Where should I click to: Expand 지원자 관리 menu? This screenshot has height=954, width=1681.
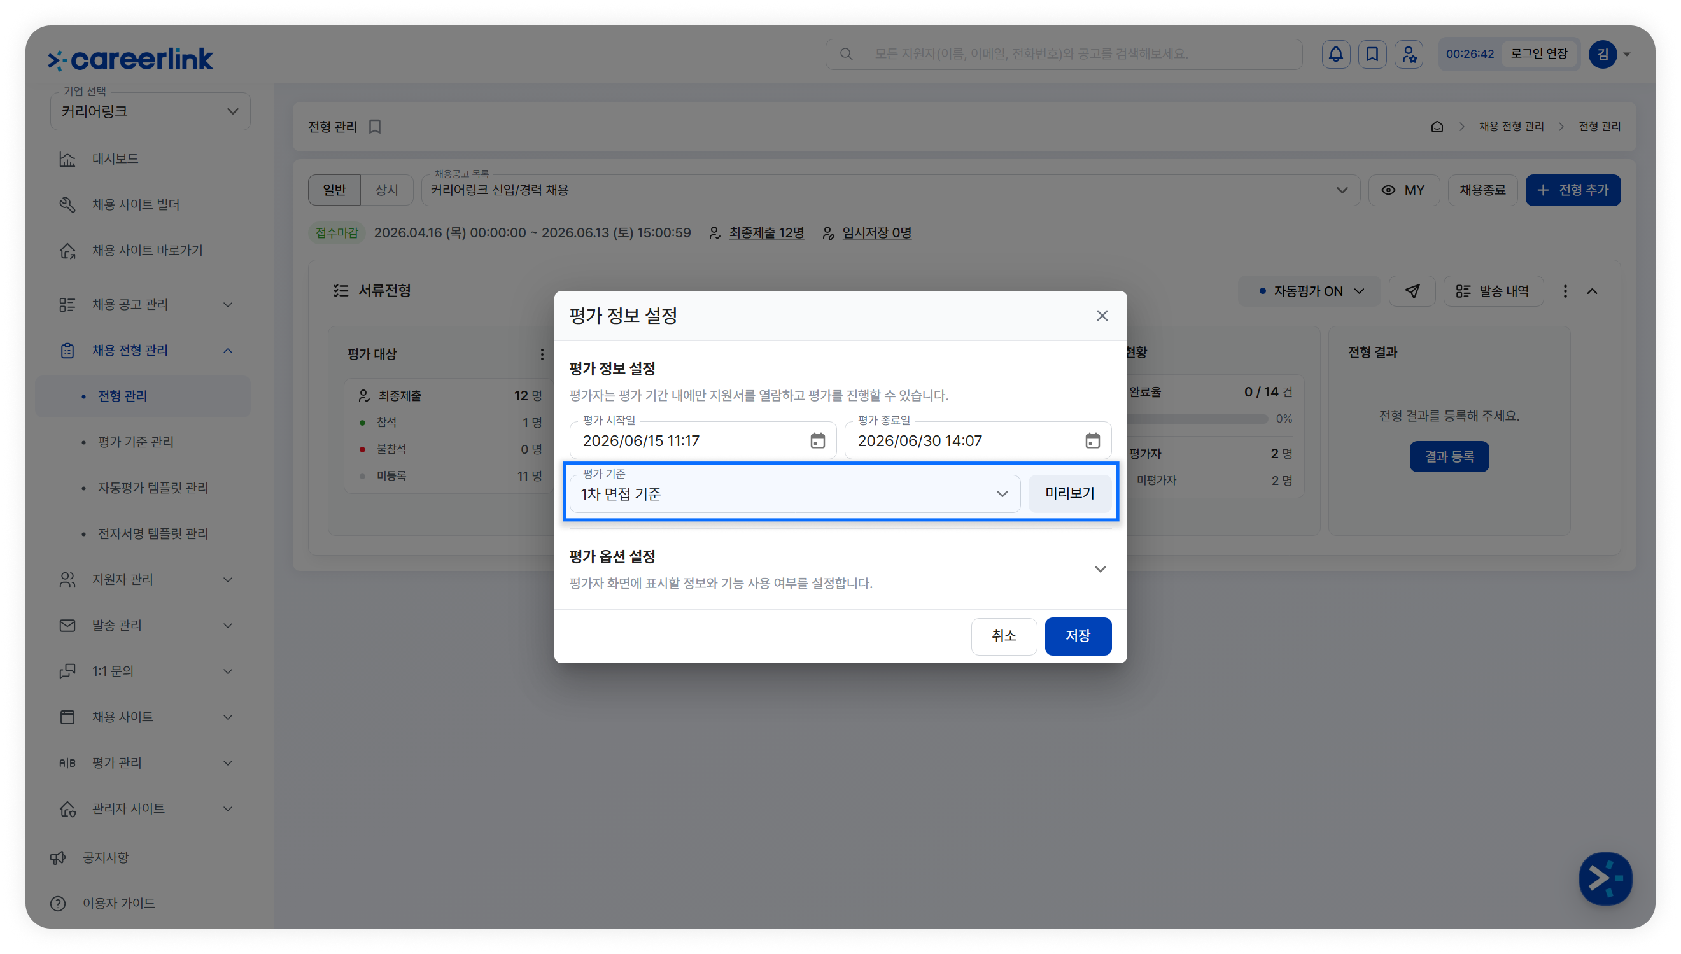tap(228, 579)
